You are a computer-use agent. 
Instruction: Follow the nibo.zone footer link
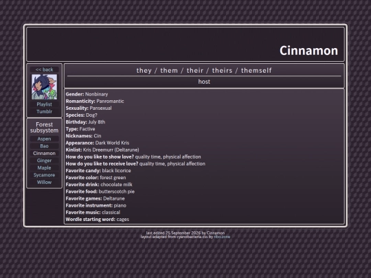coord(222,237)
